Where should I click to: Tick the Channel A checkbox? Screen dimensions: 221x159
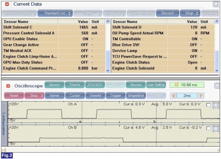[208, 105]
